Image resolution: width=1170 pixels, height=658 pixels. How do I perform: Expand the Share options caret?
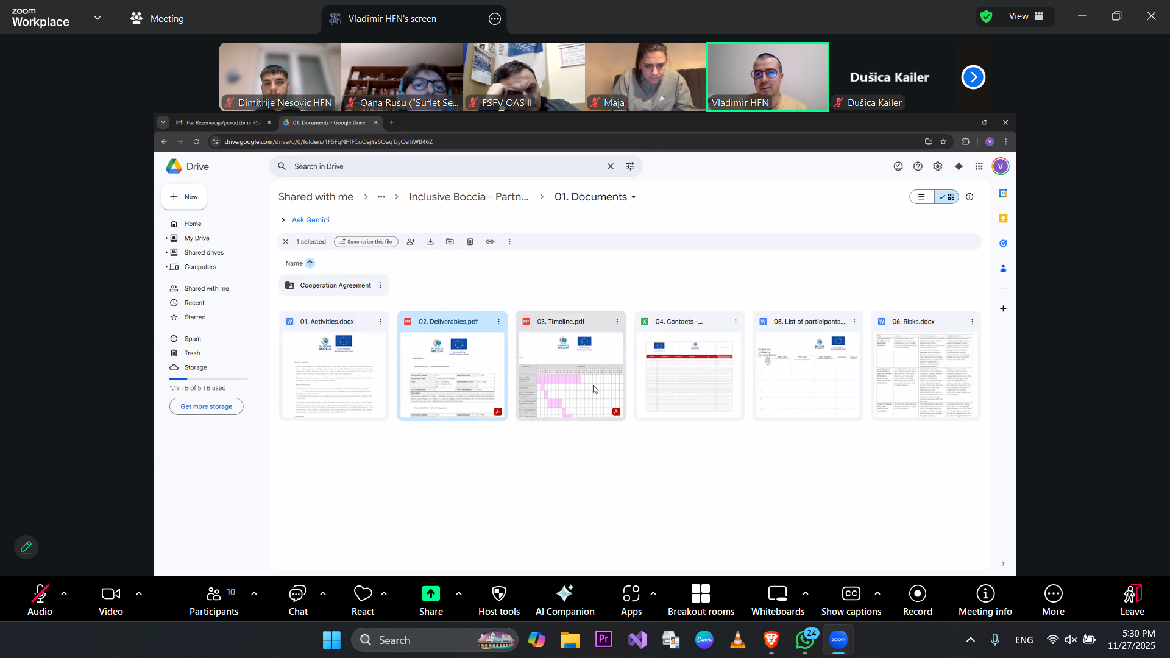pyautogui.click(x=459, y=593)
